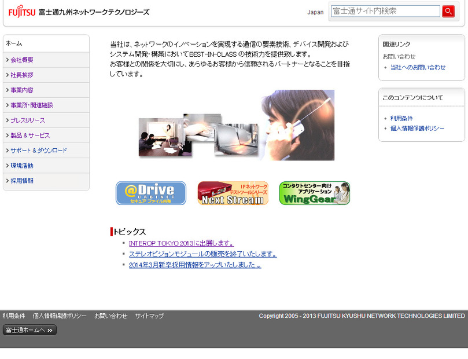
Task: Click the トピックス heading
Action: 130,232
